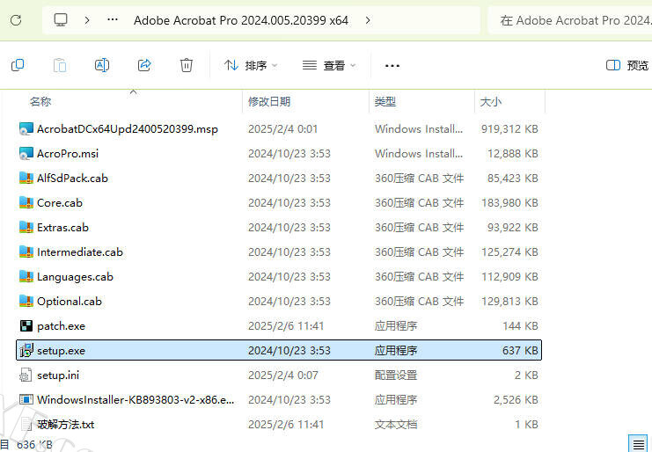Click file name setup.exe
The height and width of the screenshot is (452, 652).
click(x=61, y=351)
